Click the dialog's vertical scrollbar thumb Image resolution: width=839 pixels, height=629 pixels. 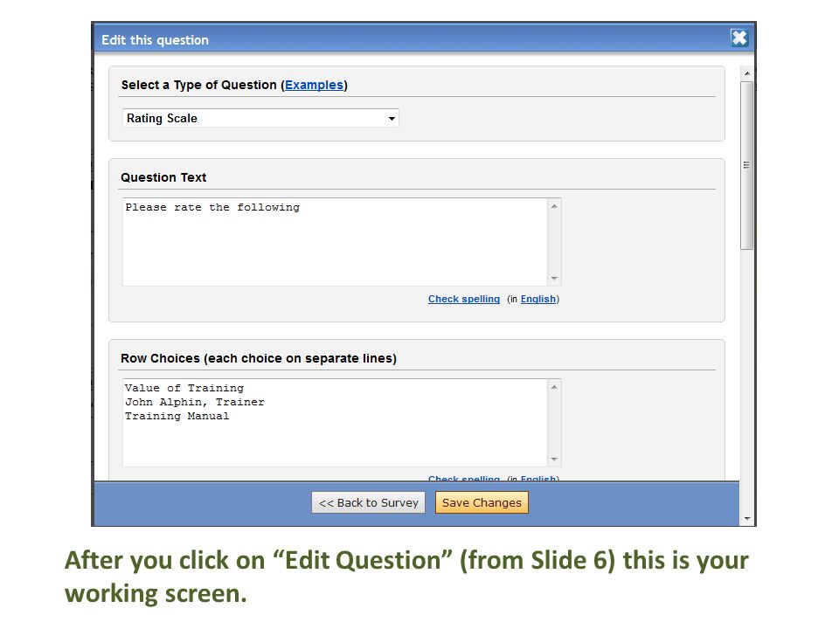click(x=747, y=165)
